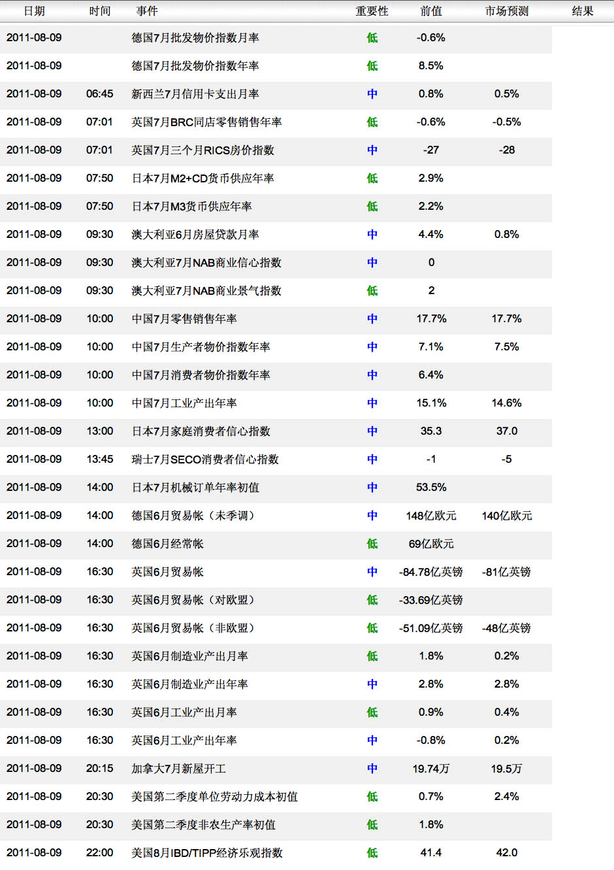Click previous value -51.09亿英镑

431,628
